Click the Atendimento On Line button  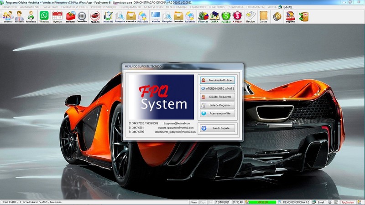[x=218, y=80]
